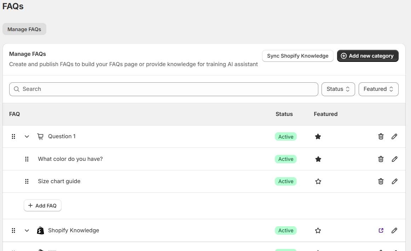The width and height of the screenshot is (411, 251).
Task: Delete the Question 1 category
Action: click(381, 136)
